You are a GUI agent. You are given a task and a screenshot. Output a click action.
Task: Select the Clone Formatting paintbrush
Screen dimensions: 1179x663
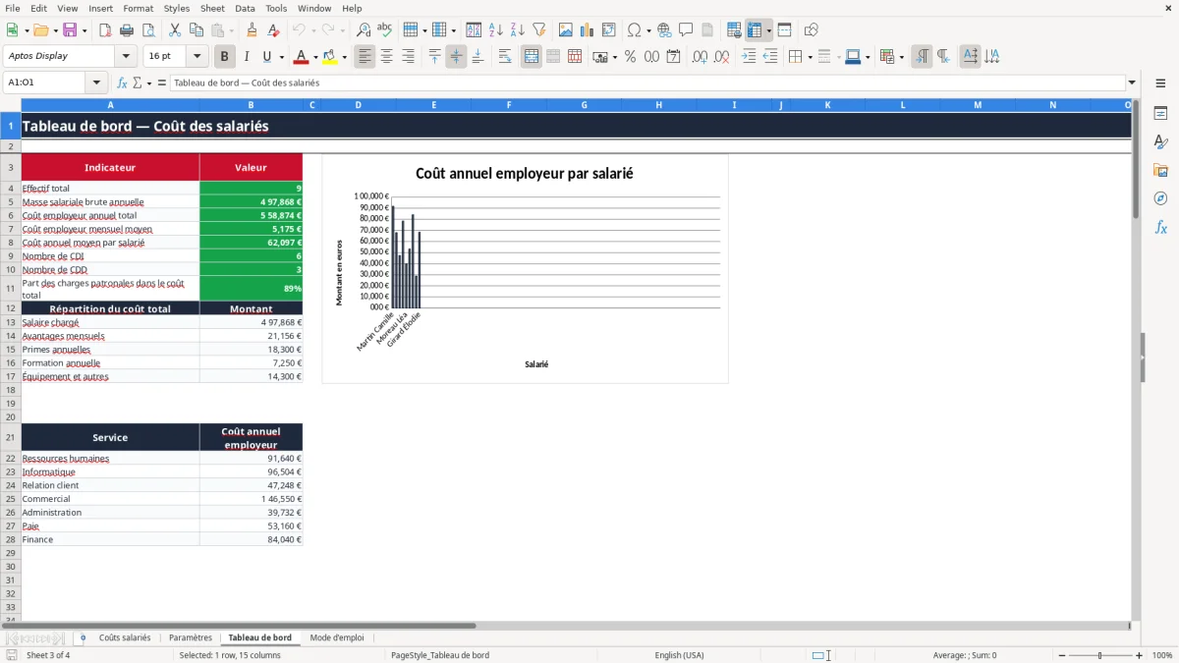[x=252, y=30]
